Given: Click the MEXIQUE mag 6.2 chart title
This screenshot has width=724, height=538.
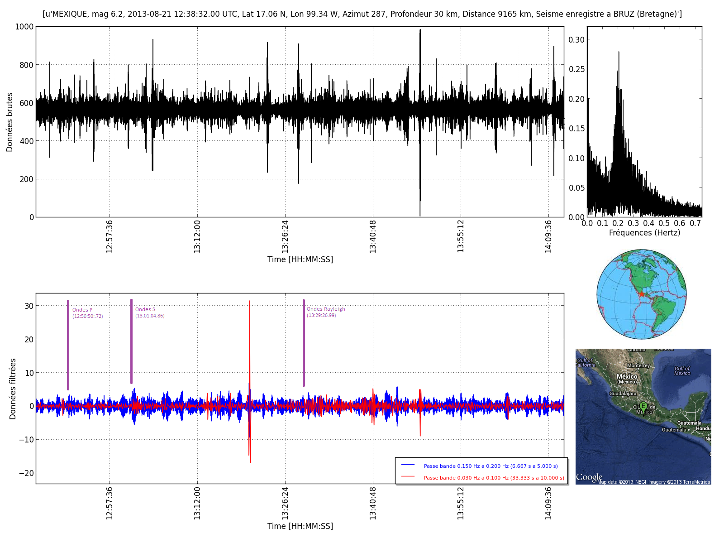Looking at the screenshot, I should tap(362, 14).
